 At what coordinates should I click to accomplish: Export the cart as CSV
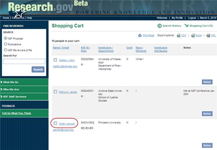pos(178,35)
